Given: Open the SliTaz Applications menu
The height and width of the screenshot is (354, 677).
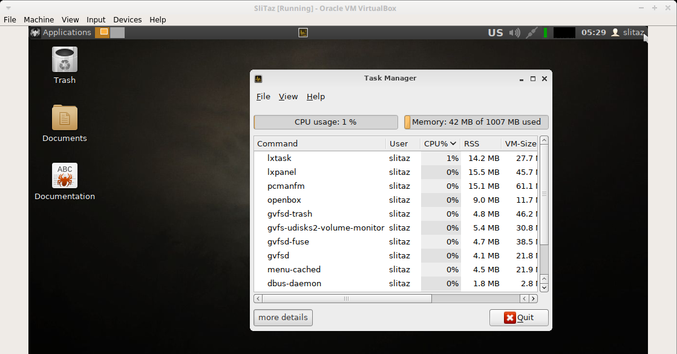Looking at the screenshot, I should coord(61,33).
